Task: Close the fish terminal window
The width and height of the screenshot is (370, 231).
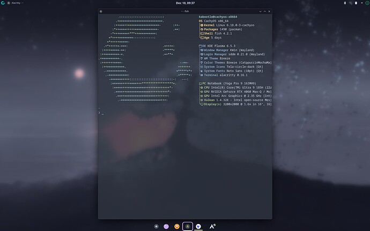Action: click(269, 11)
